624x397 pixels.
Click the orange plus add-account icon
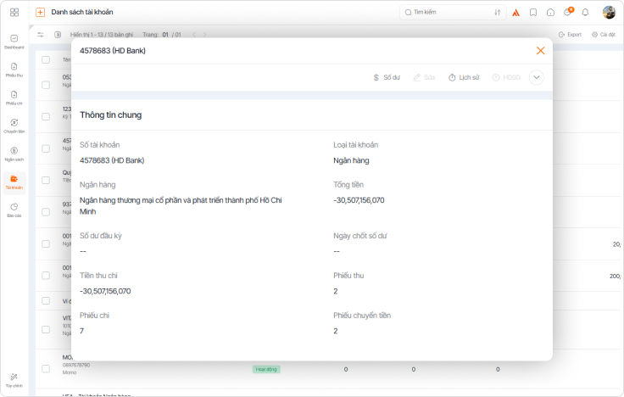click(40, 13)
